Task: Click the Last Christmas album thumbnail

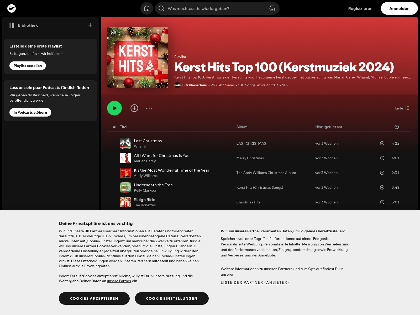Action: click(125, 143)
